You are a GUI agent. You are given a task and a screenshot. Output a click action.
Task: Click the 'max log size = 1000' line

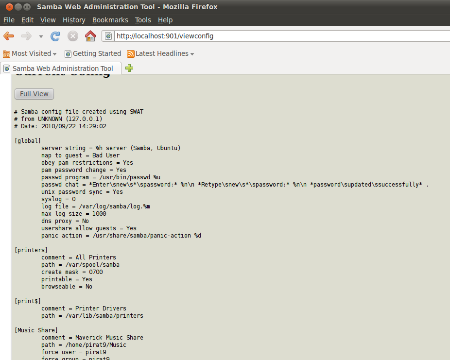tap(74, 214)
